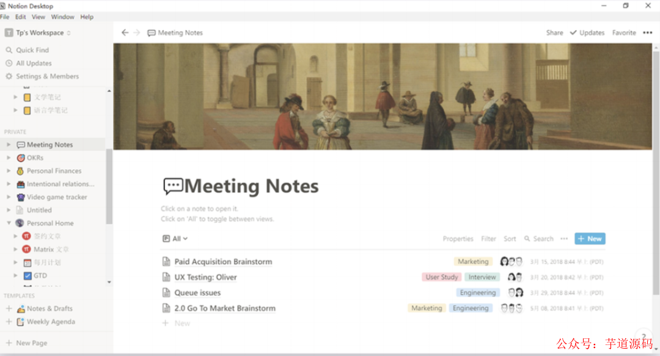
Task: Click the Personal Finances money bag icon
Action: [x=20, y=171]
